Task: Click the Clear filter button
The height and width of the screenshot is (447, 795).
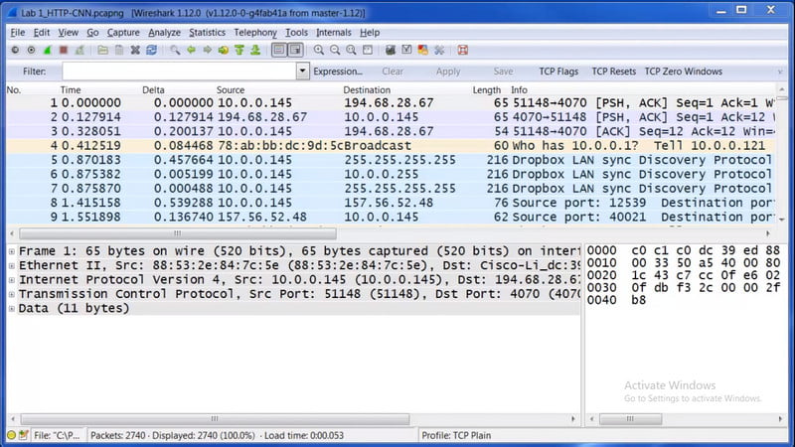Action: tap(393, 72)
